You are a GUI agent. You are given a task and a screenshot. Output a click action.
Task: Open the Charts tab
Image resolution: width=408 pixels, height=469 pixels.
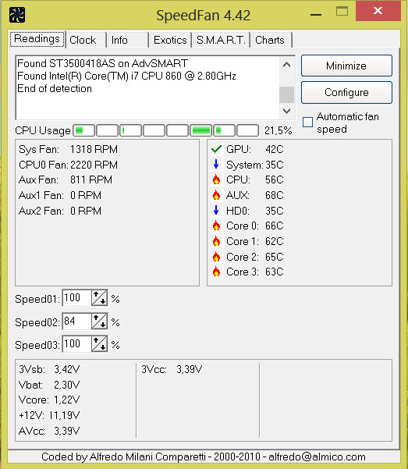point(270,40)
